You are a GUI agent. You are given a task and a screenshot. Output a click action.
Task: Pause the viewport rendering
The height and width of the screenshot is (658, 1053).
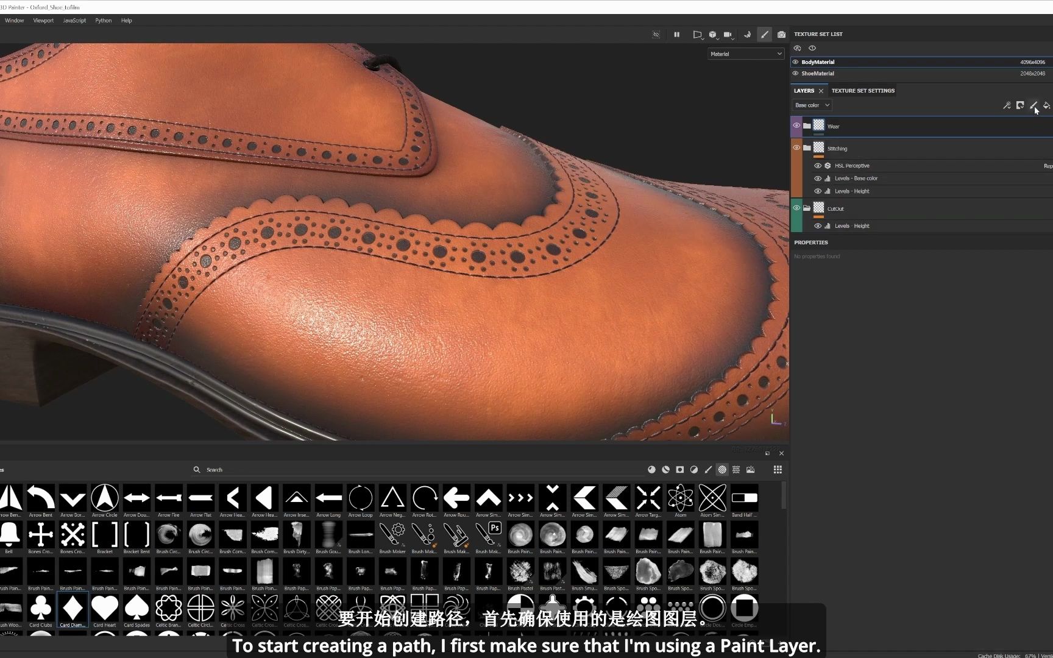pos(676,35)
